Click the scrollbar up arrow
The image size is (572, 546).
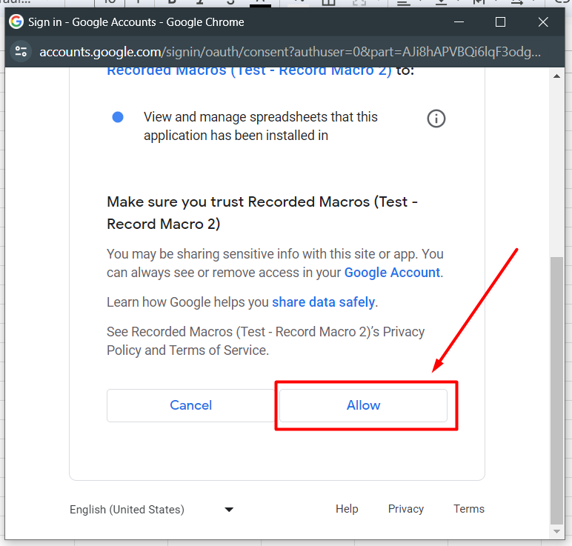coord(556,76)
